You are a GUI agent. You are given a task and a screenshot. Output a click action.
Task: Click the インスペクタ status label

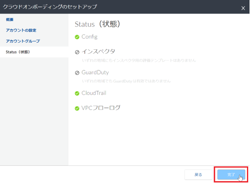click(98, 51)
